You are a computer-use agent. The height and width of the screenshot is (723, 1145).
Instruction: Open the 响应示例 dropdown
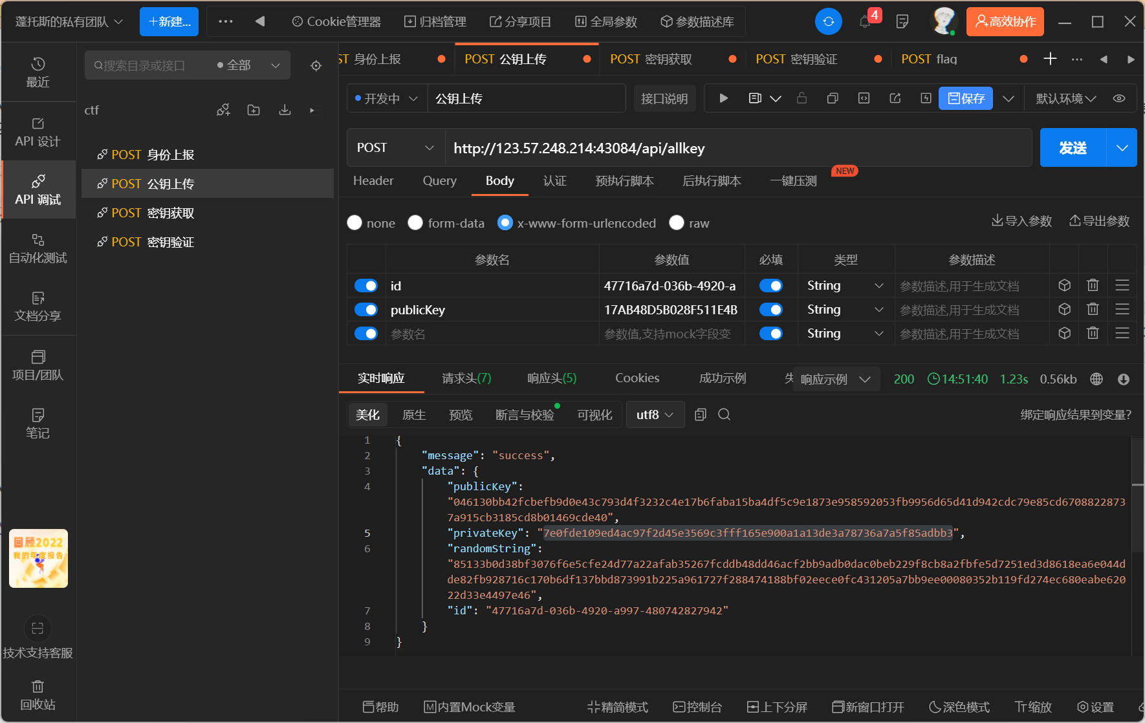836,379
